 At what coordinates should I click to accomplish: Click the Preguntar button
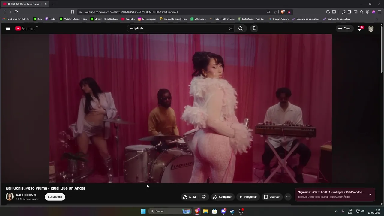click(248, 197)
